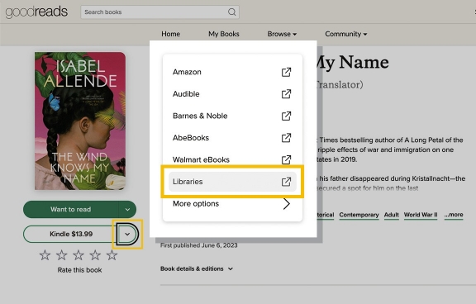The image size is (476, 304).
Task: Select Libraries in the buy menu
Action: [232, 182]
